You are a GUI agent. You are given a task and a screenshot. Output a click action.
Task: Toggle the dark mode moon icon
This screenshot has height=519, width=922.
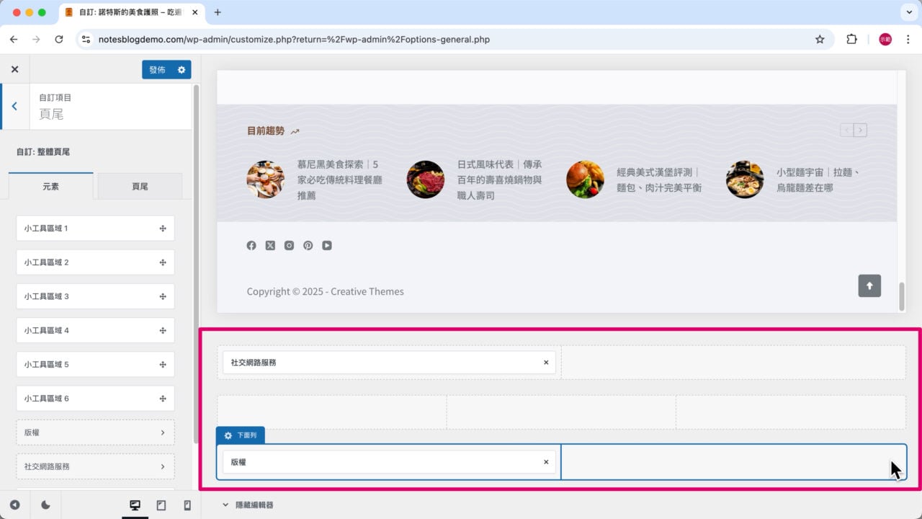[x=45, y=505]
